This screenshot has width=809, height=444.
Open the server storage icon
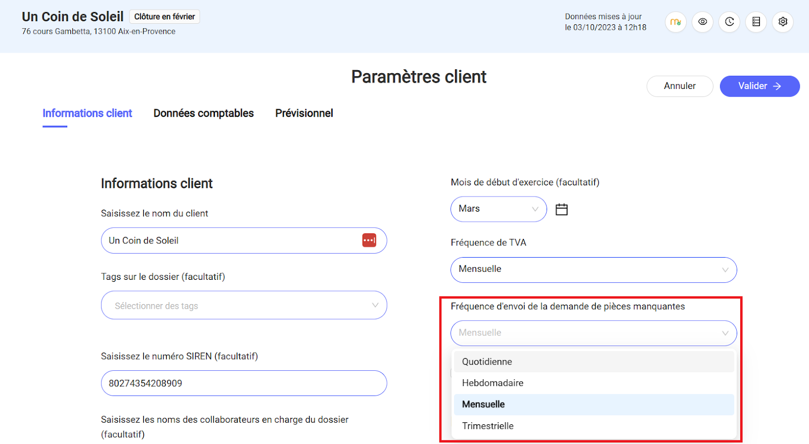756,22
